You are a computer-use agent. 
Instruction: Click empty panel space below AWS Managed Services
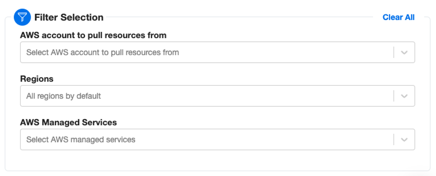coord(217,160)
